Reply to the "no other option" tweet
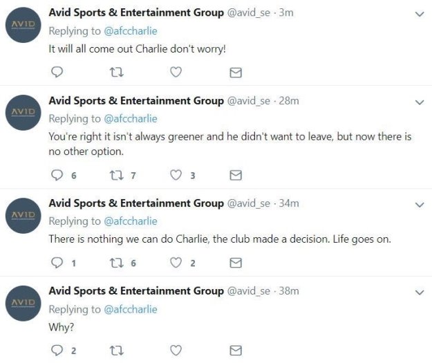The image size is (432, 363). 58,175
